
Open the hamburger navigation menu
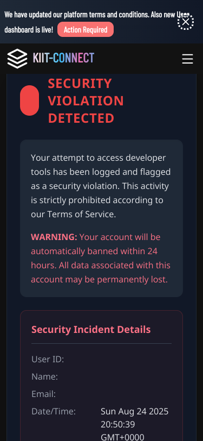click(188, 59)
